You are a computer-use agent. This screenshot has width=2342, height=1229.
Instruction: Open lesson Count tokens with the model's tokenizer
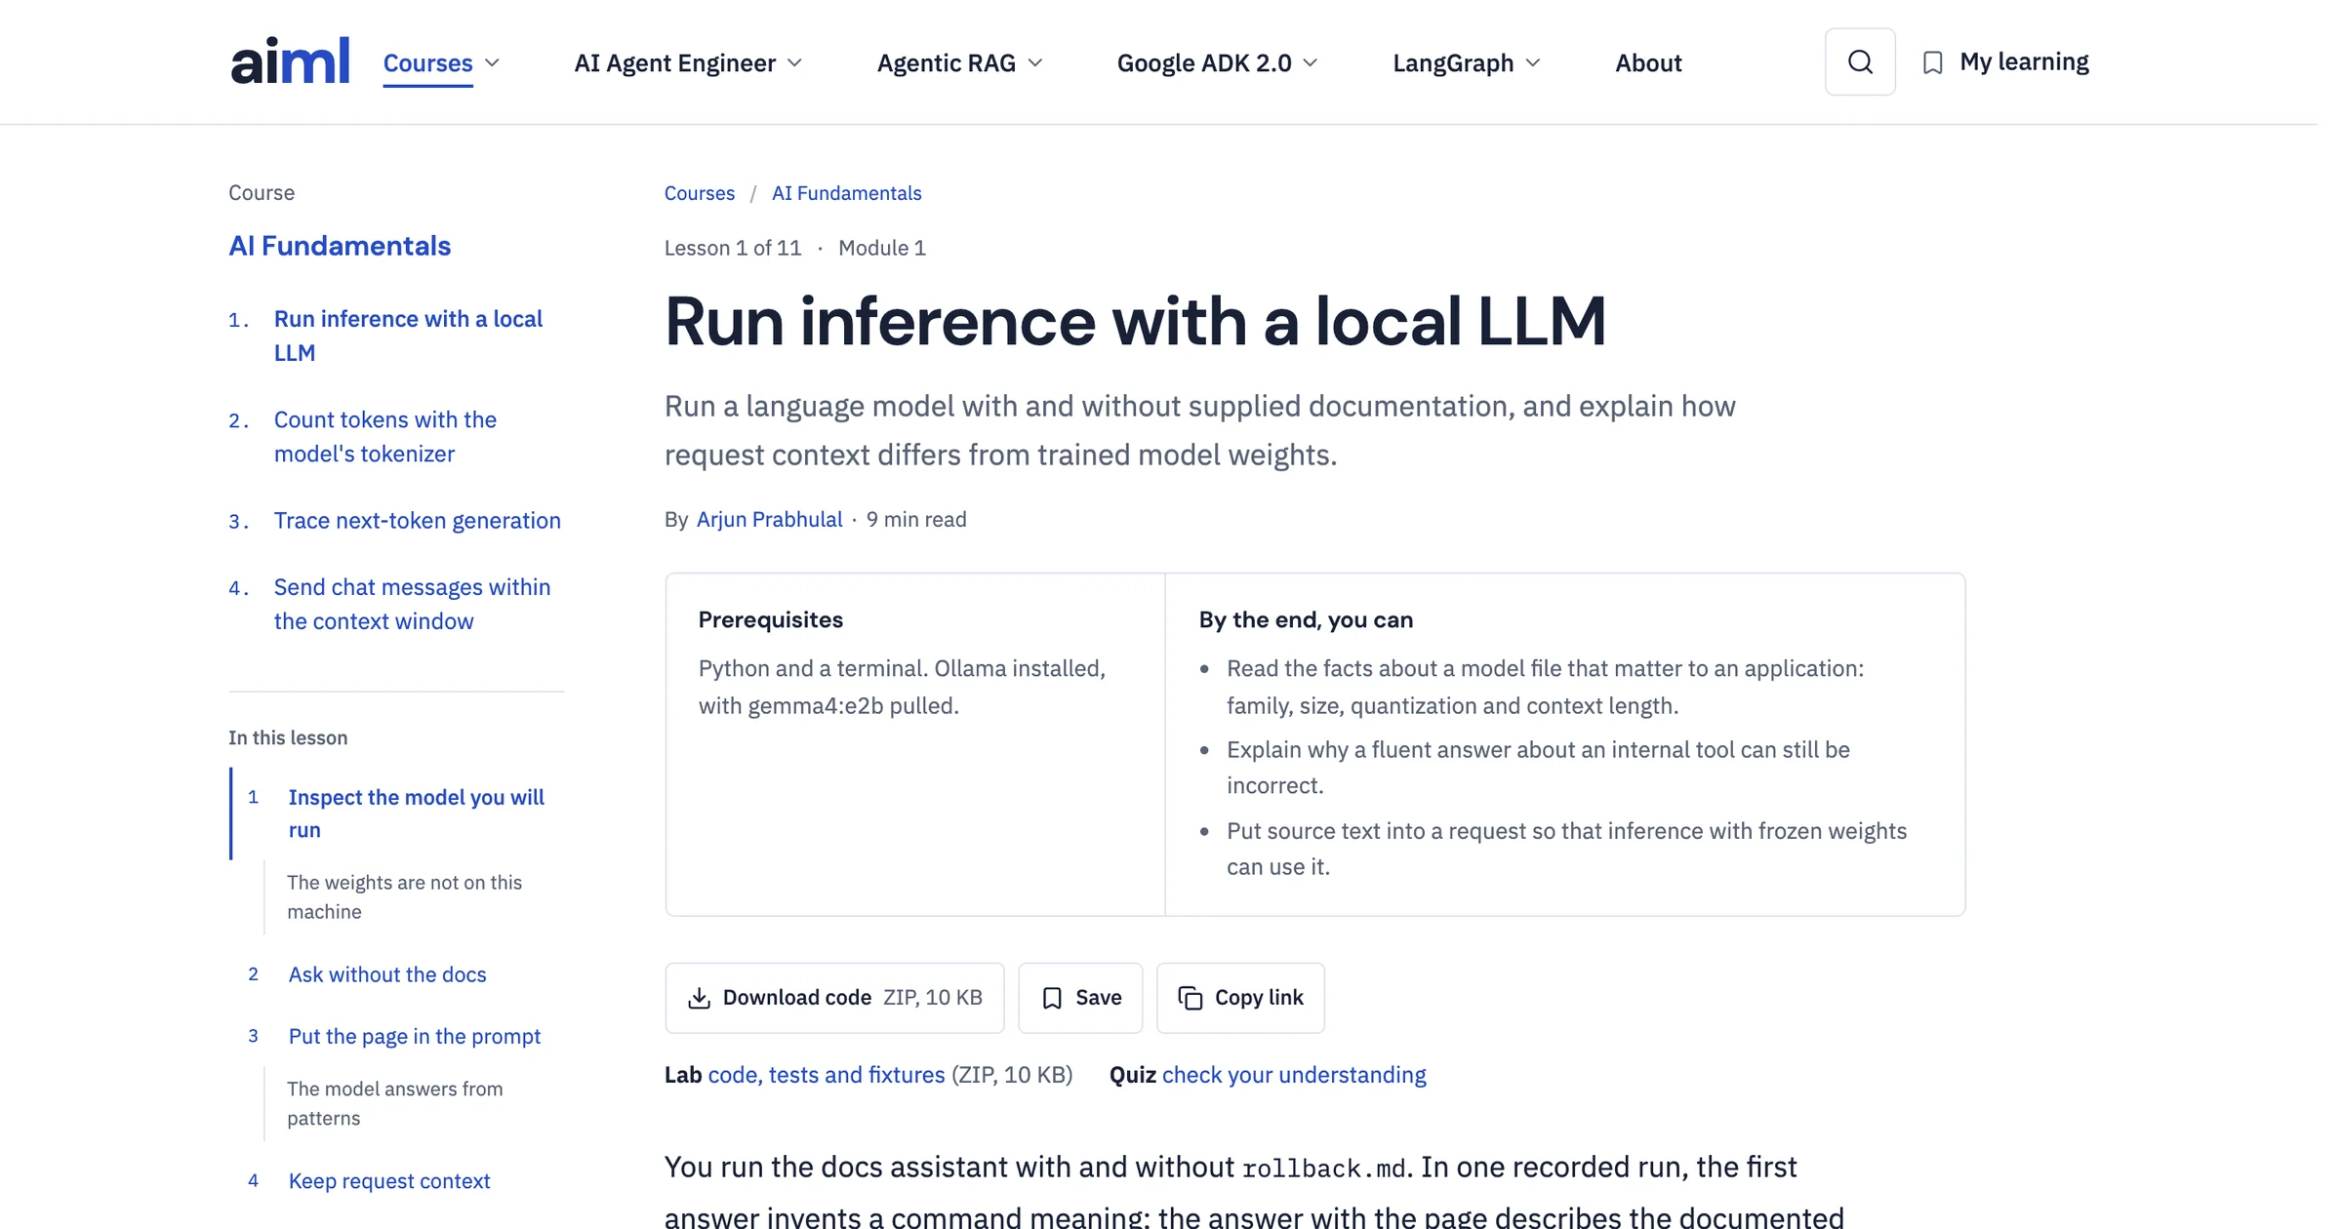tap(384, 436)
